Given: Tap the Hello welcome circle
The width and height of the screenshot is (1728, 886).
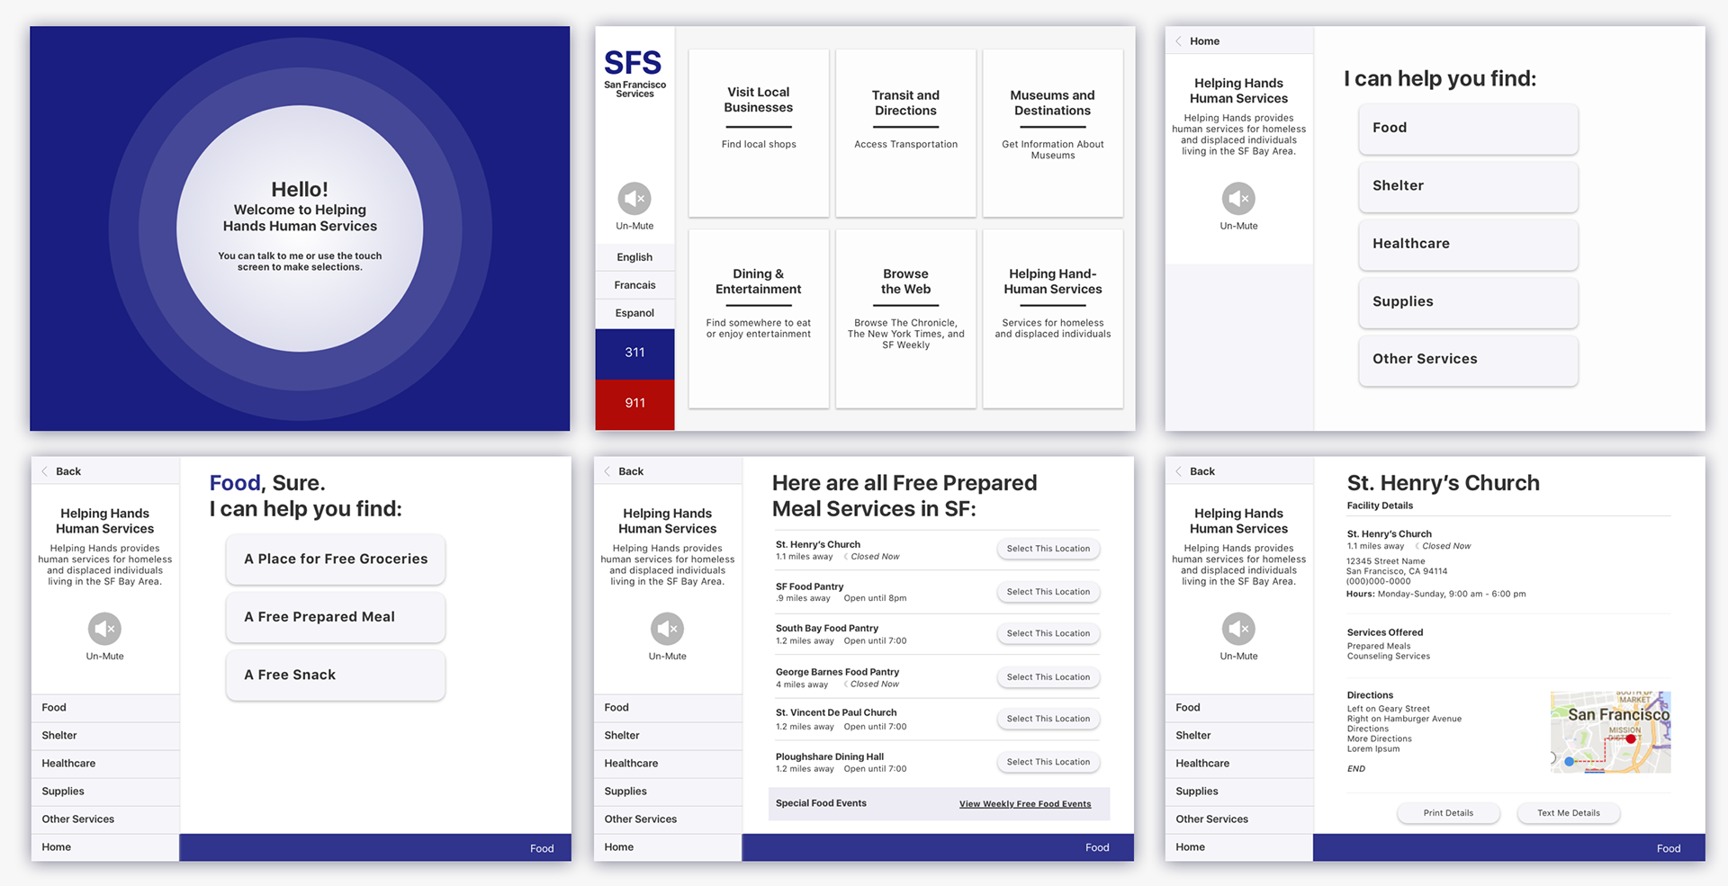Looking at the screenshot, I should pyautogui.click(x=300, y=228).
